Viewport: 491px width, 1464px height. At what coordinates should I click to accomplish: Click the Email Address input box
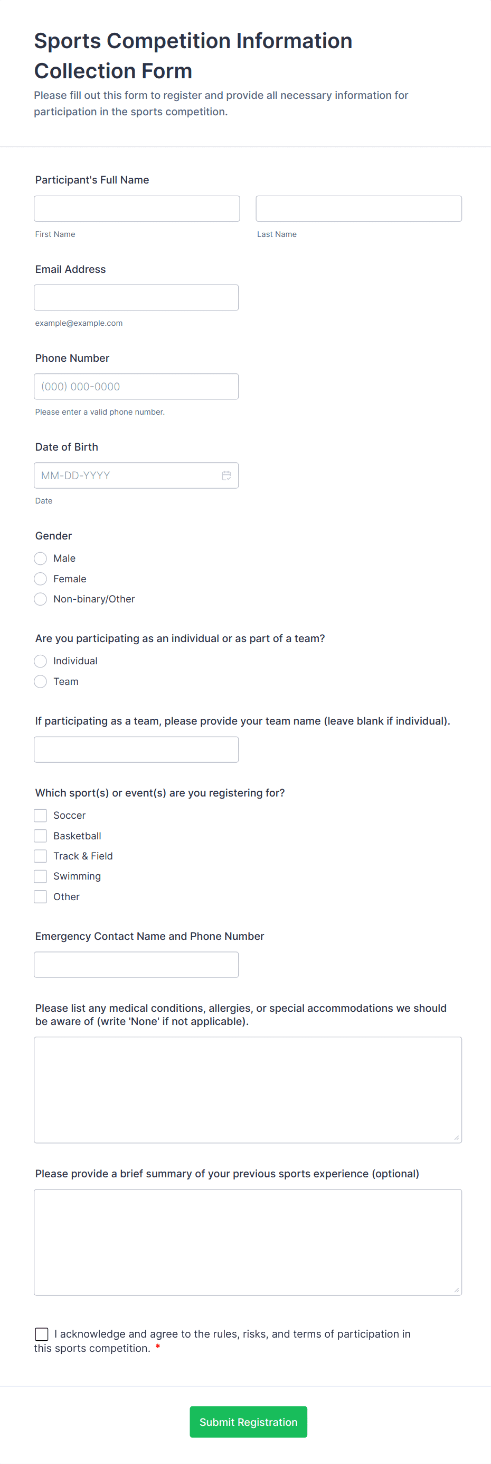(136, 298)
